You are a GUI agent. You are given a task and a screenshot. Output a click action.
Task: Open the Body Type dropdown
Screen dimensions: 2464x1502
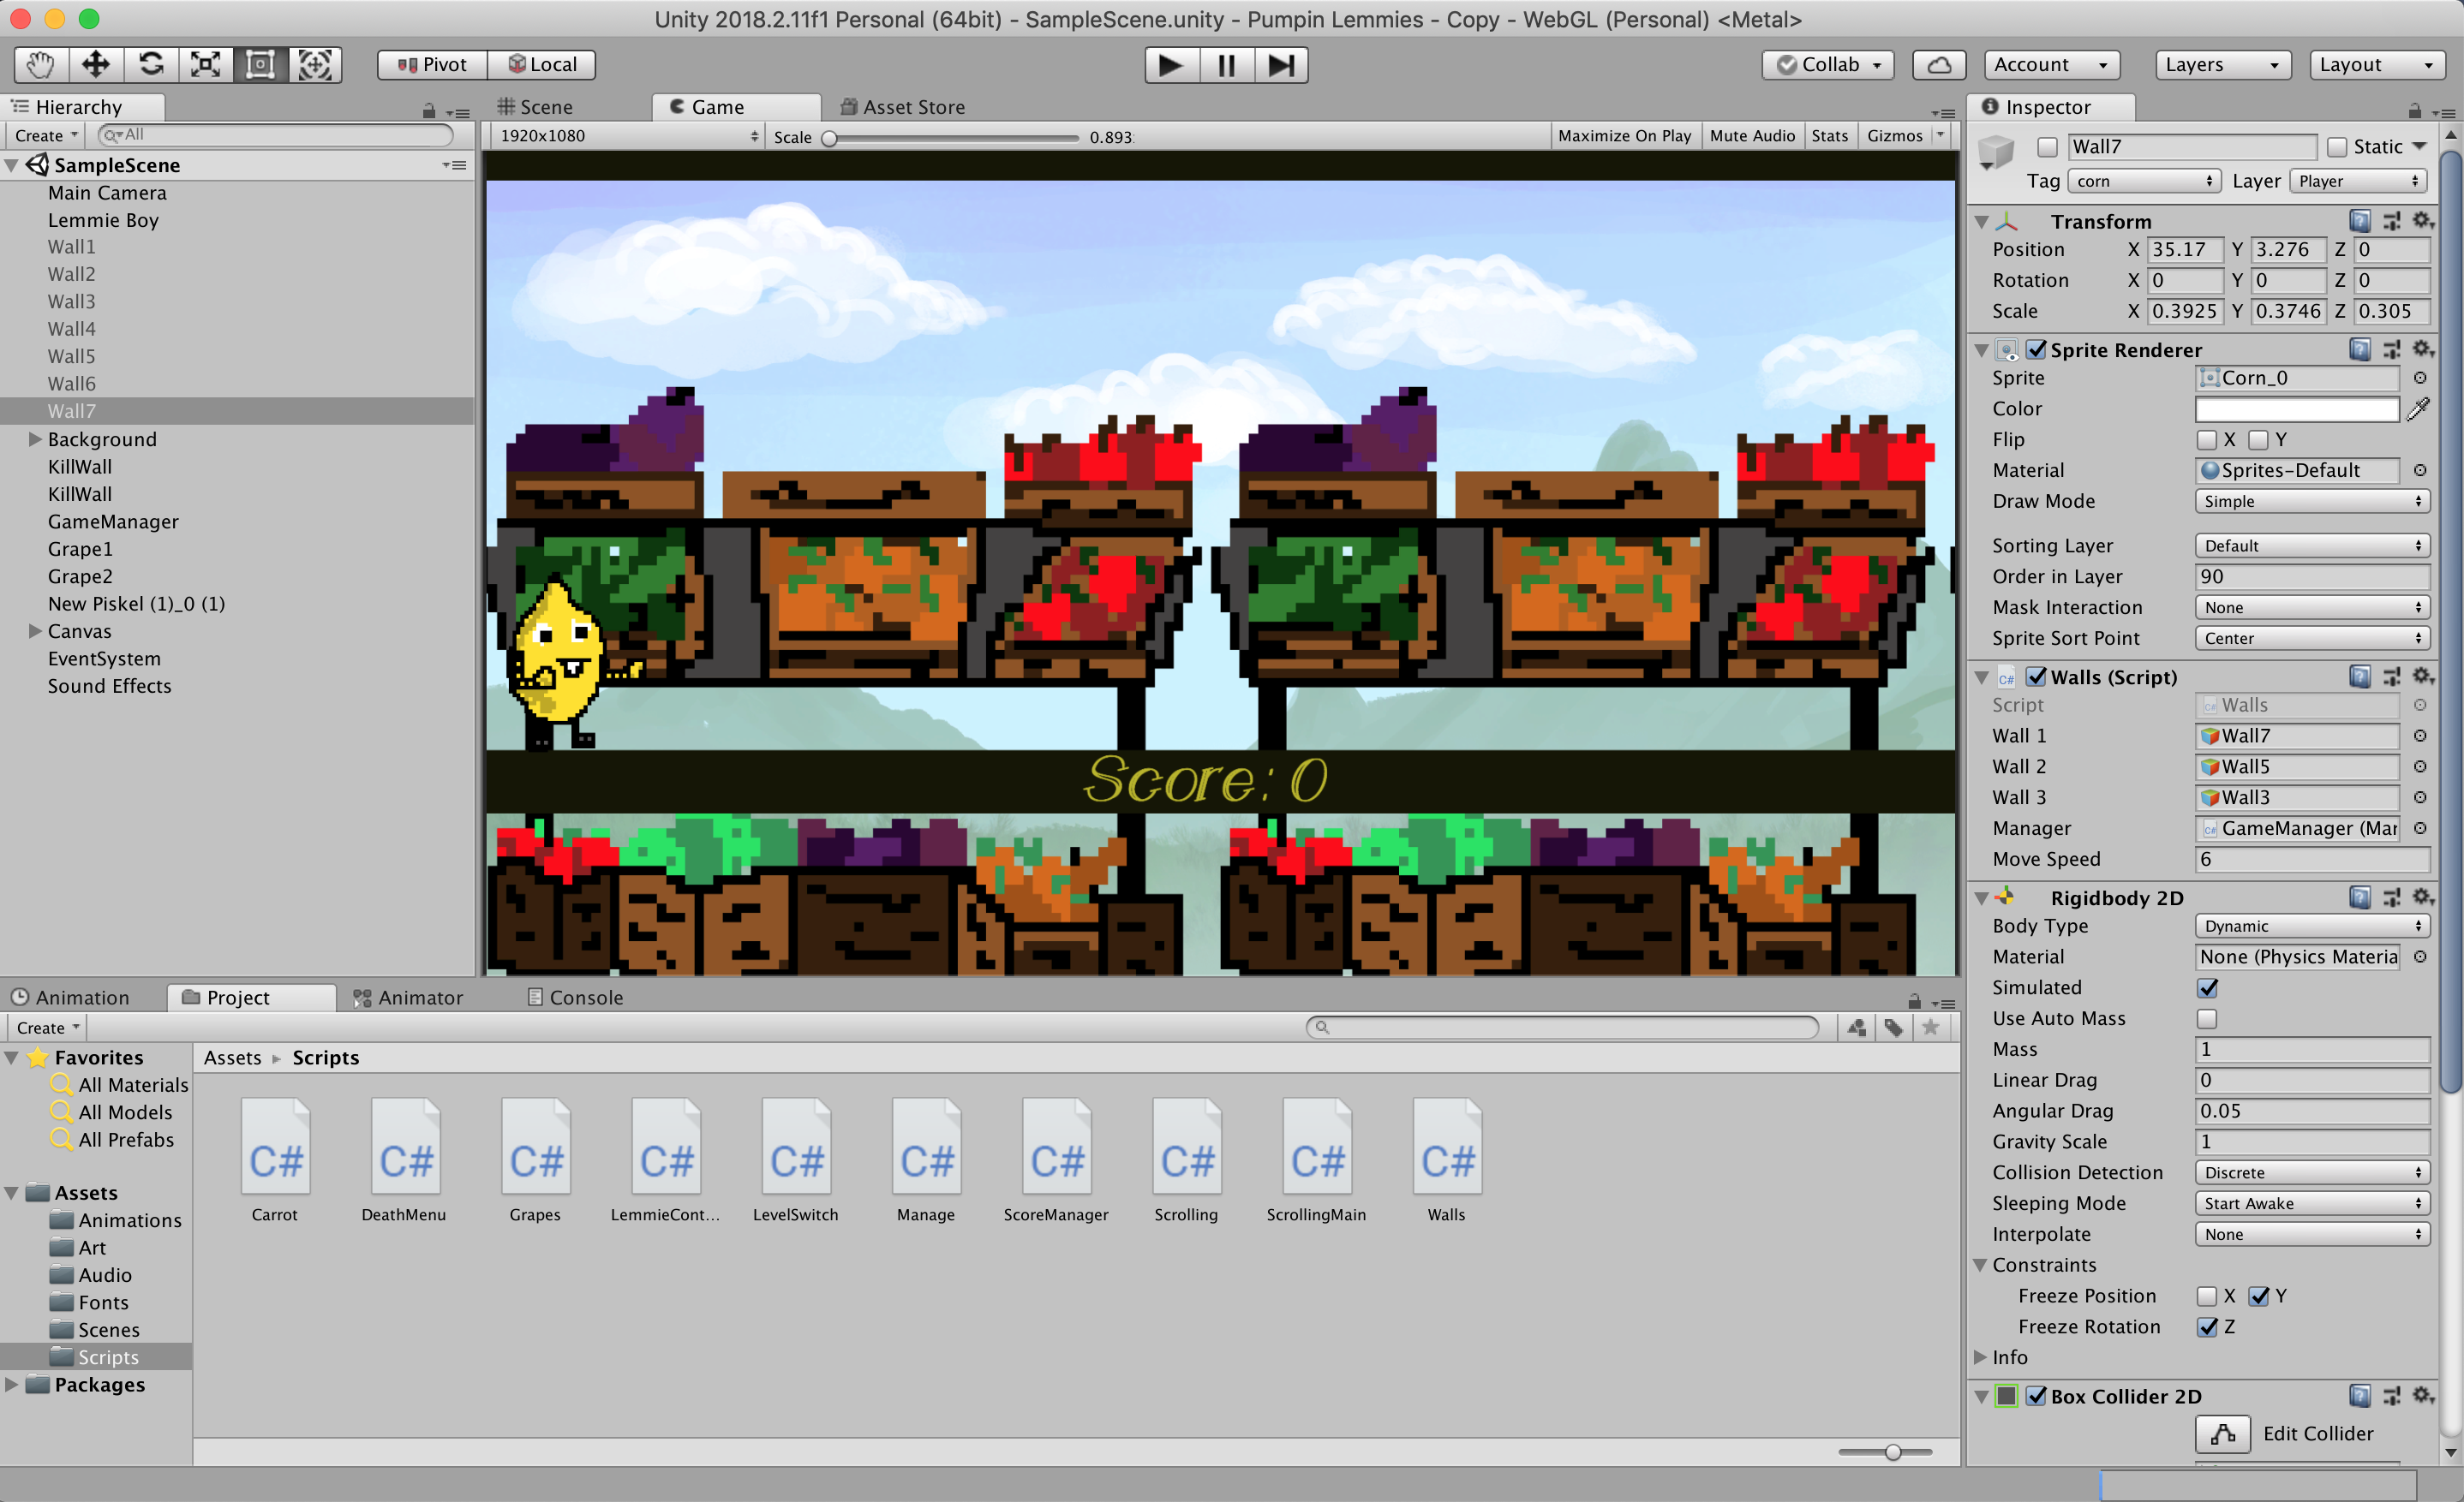[2312, 927]
